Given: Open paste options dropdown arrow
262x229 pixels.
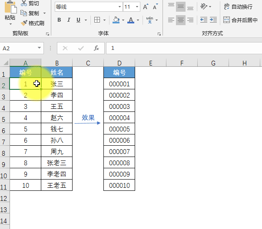Looking at the screenshot, I should pyautogui.click(x=10, y=24).
